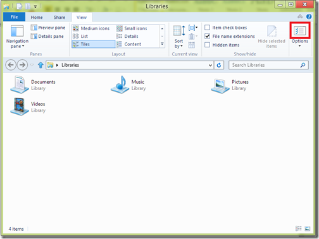Enable Item check boxes

pyautogui.click(x=208, y=28)
